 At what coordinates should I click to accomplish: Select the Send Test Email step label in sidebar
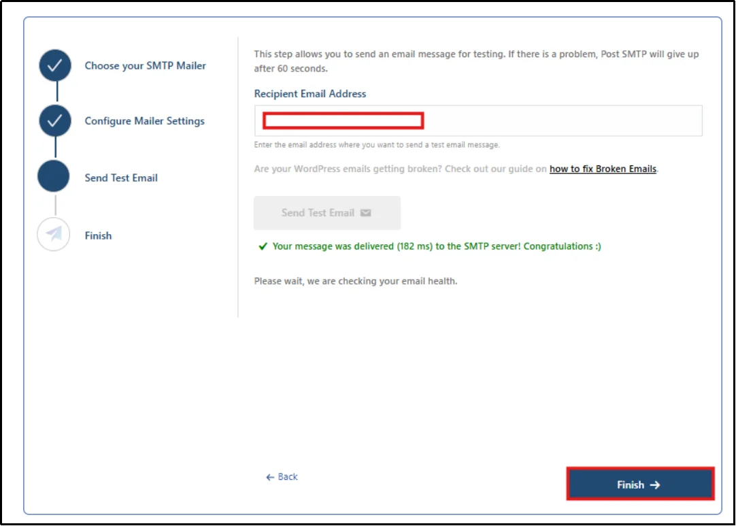click(121, 178)
